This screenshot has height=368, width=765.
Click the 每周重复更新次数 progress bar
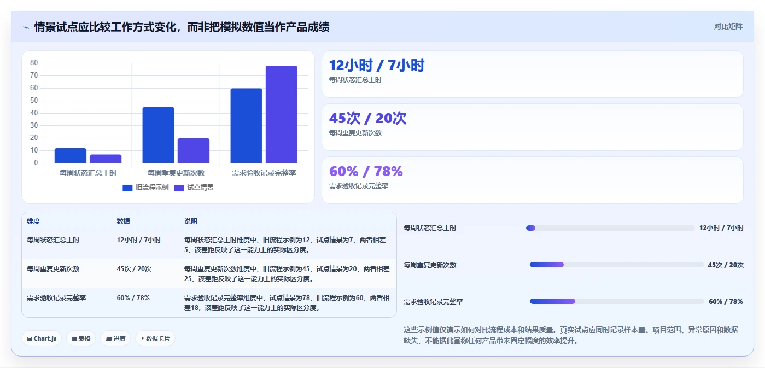[617, 265]
